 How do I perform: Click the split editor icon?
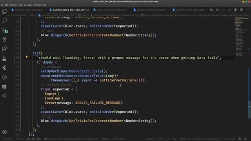tap(242, 10)
